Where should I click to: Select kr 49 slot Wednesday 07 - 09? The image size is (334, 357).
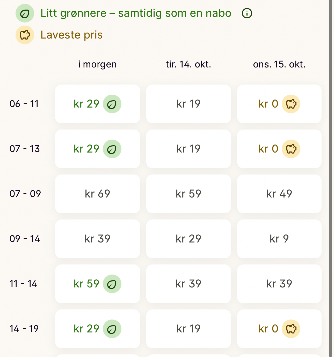coord(279,194)
